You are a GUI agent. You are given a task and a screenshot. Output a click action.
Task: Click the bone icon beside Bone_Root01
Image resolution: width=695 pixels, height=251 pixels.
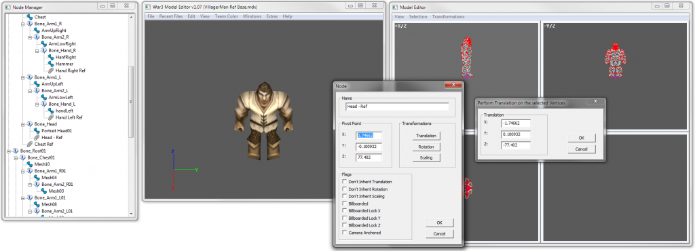(16, 151)
